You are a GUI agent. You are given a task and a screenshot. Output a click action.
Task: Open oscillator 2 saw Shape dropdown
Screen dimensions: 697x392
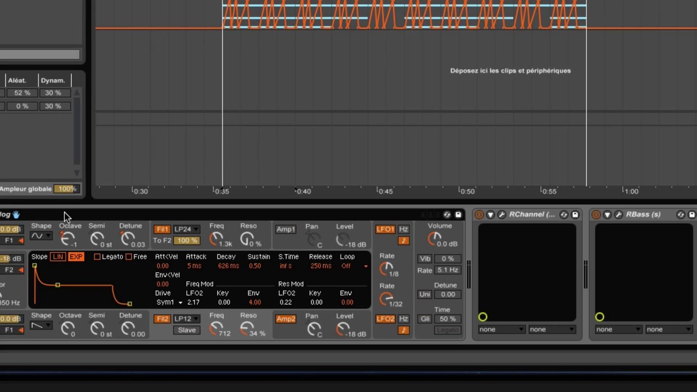(x=41, y=325)
